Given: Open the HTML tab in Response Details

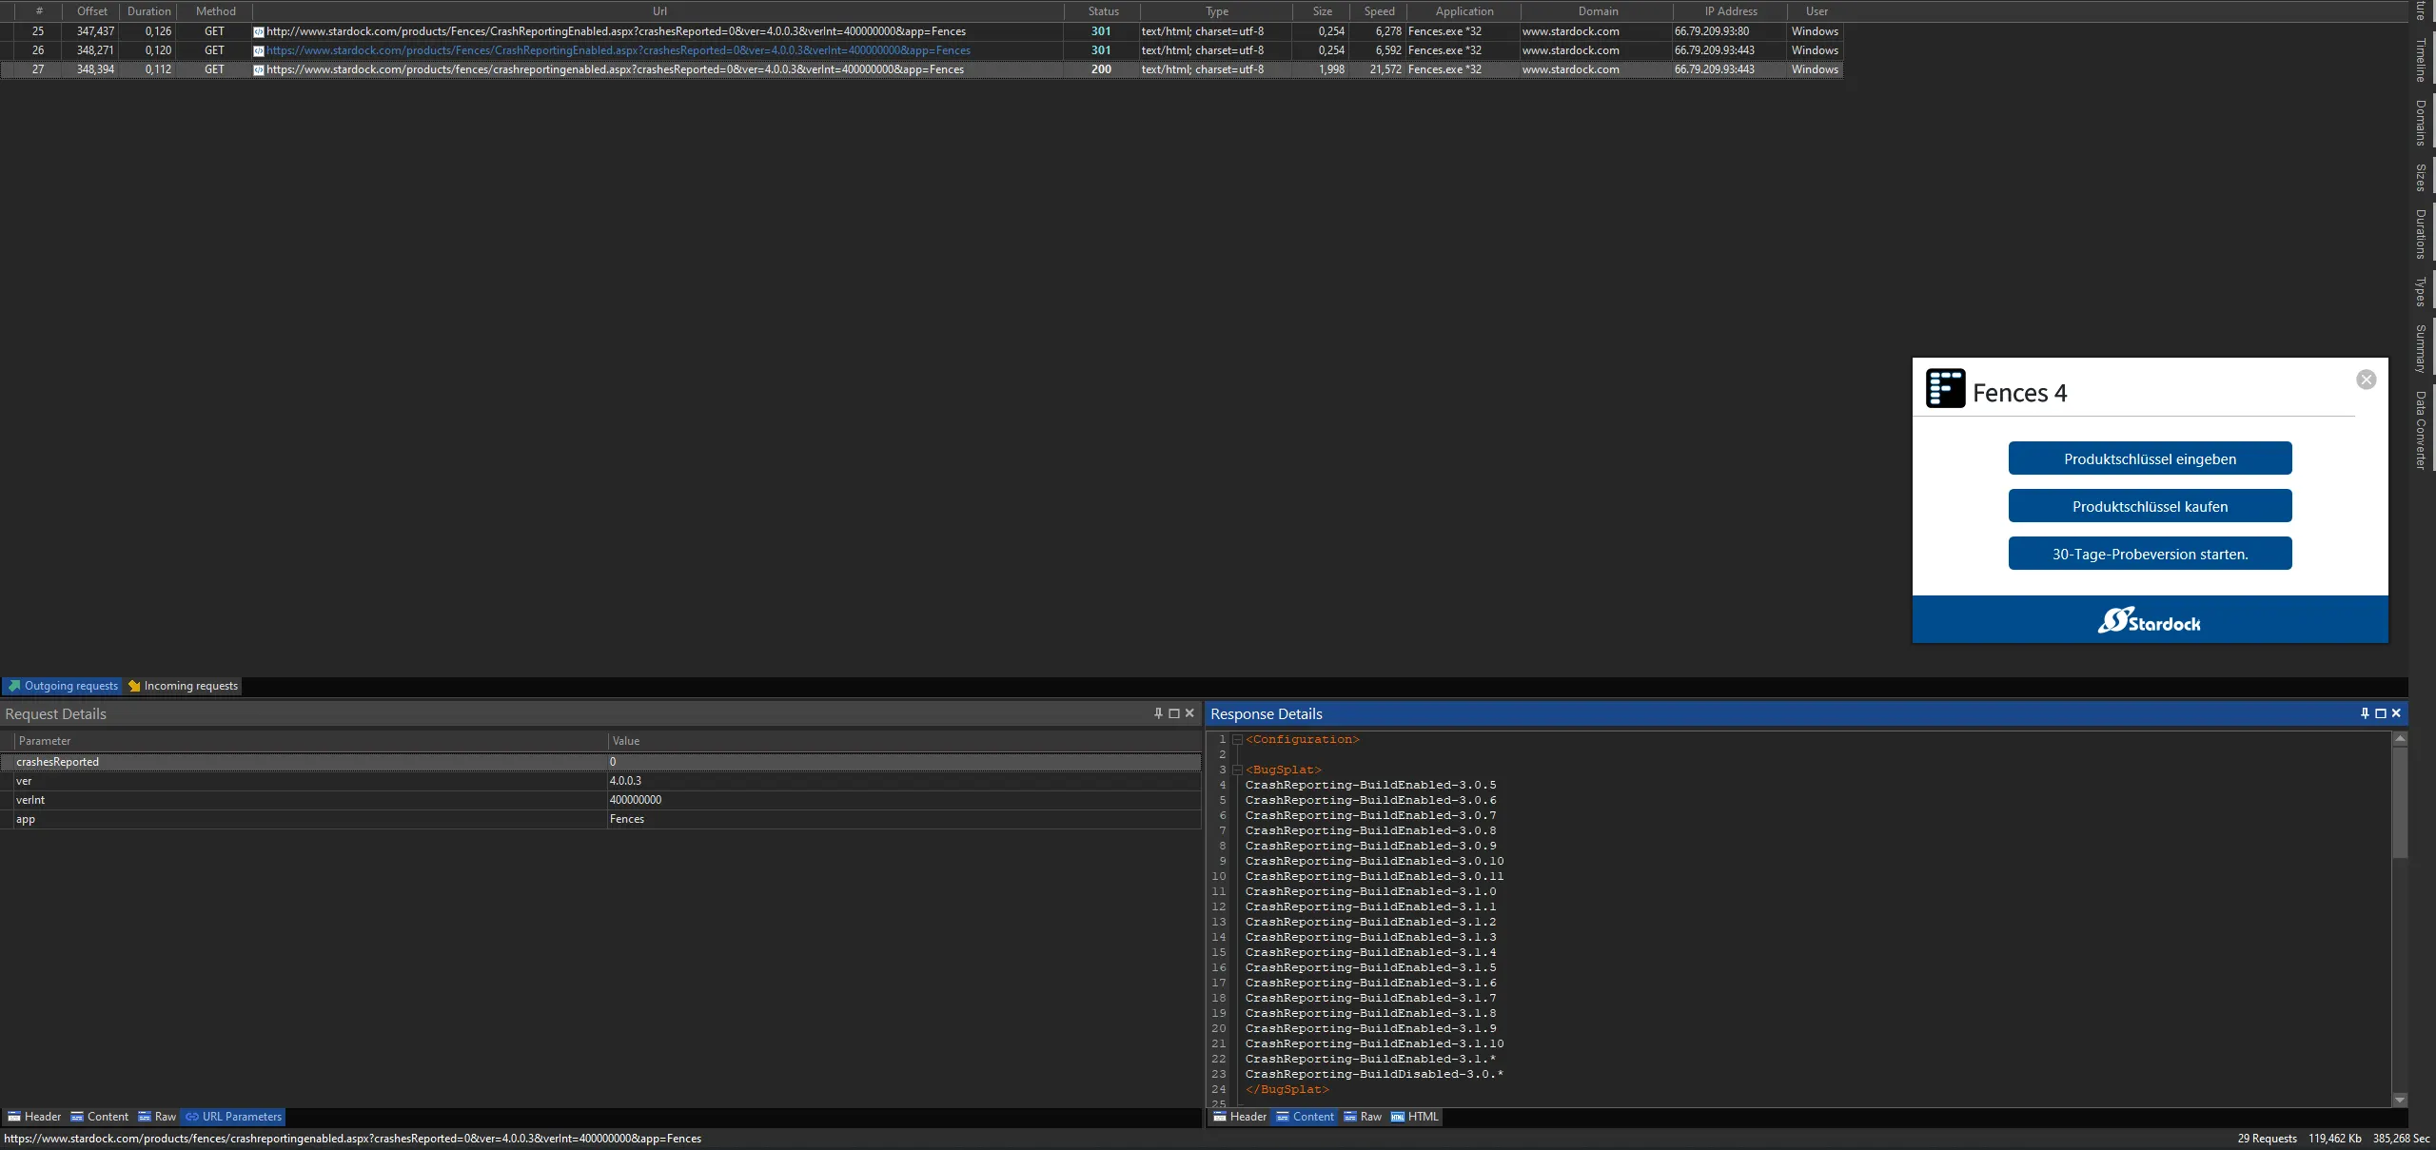Looking at the screenshot, I should [1414, 1117].
